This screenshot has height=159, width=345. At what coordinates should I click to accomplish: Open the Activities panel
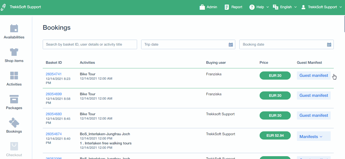[x=14, y=78]
